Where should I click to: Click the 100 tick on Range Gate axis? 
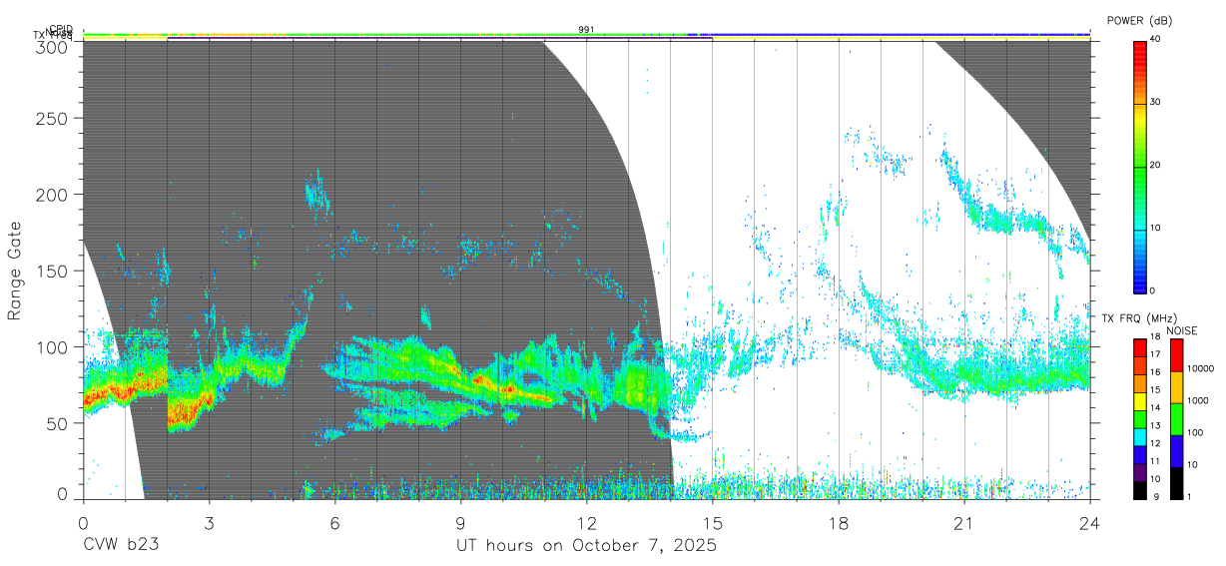coord(52,346)
